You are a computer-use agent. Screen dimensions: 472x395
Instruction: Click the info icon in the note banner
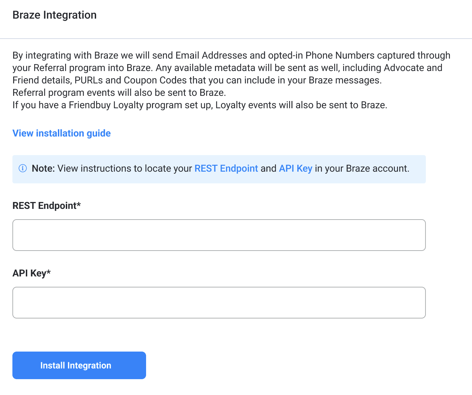click(x=23, y=168)
